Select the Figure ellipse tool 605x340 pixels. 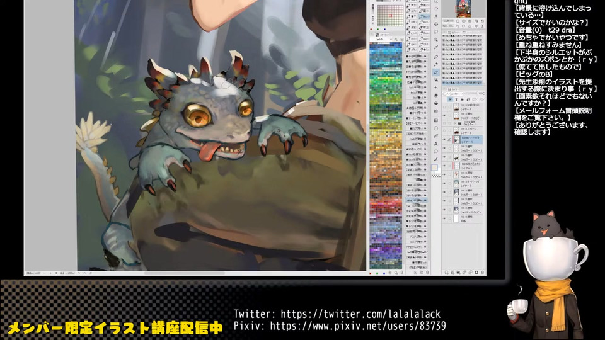435,128
